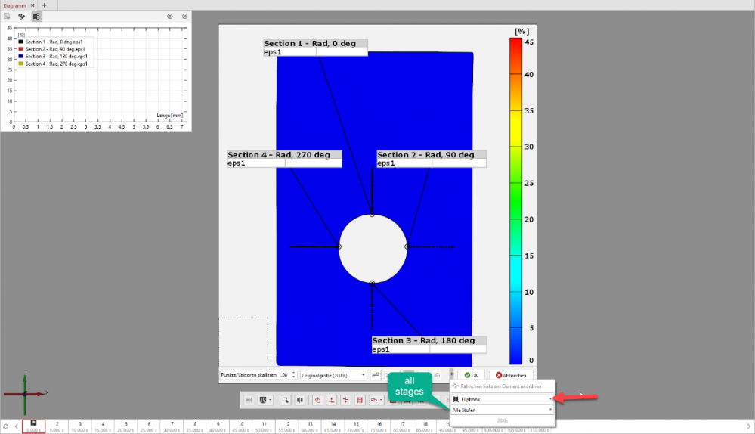The image size is (755, 434).
Task: Switch to the Diagramm tab
Action: 15,5
